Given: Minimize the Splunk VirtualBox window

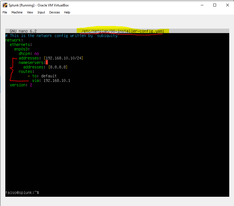Looking at the screenshot, I should point(202,5).
